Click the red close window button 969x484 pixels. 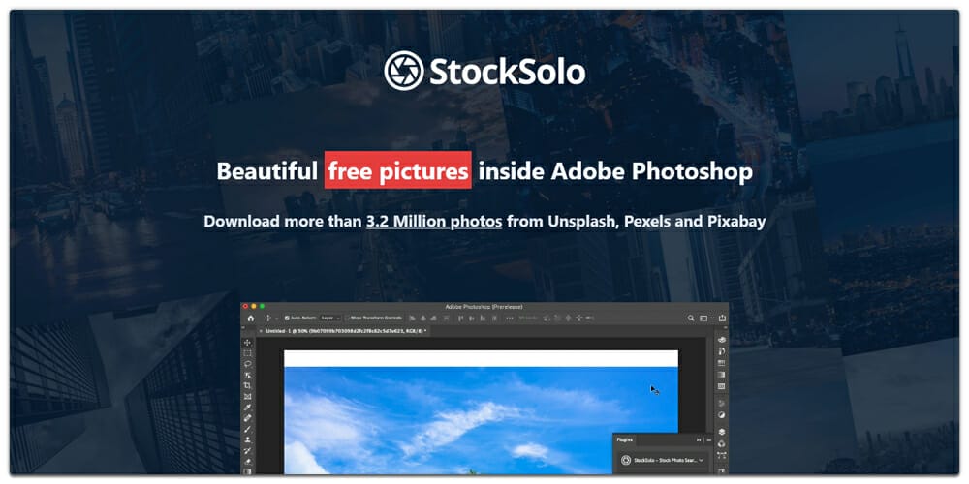click(245, 306)
